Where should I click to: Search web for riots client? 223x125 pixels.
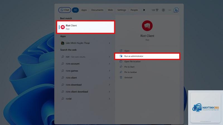tap(86, 78)
